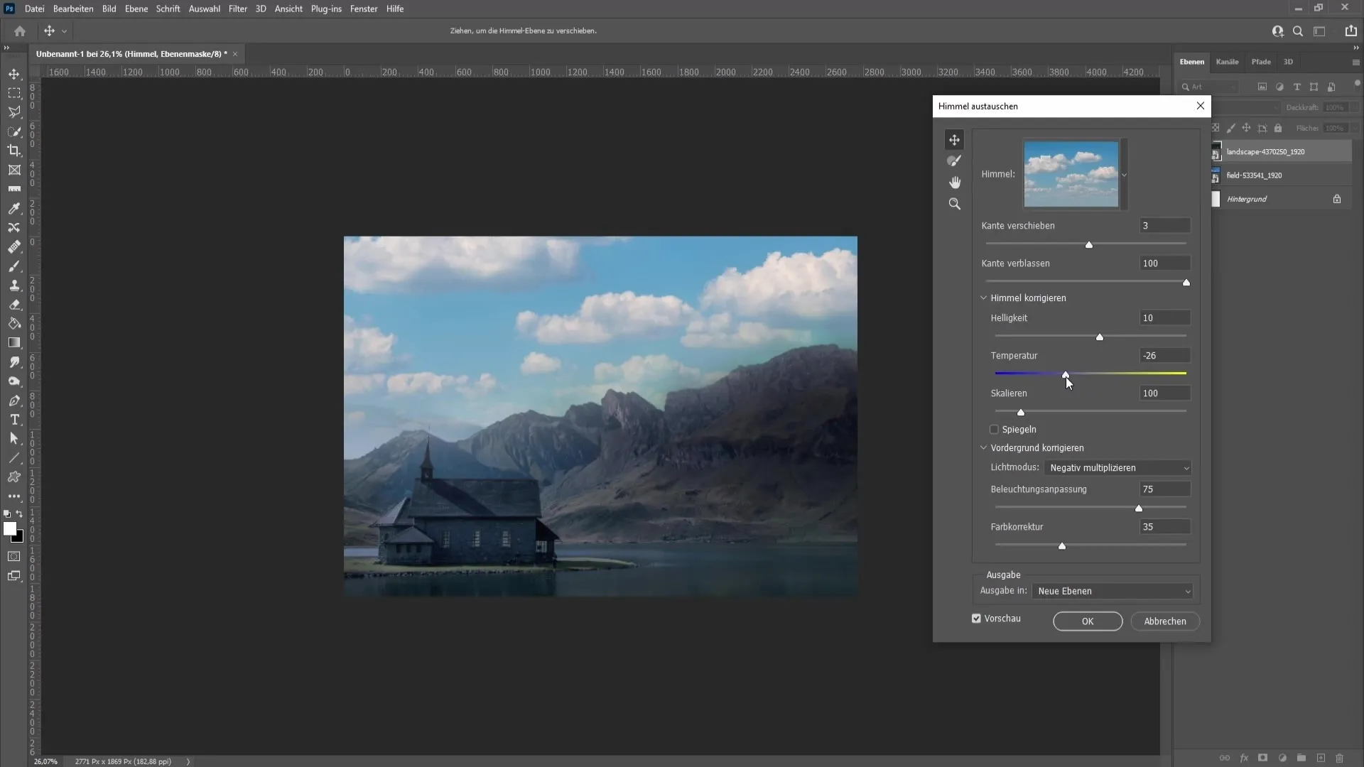Viewport: 1364px width, 767px height.
Task: Select the Eyedropper tool
Action: tap(14, 208)
